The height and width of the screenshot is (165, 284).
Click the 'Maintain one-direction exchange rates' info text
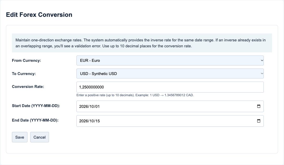pyautogui.click(x=140, y=43)
